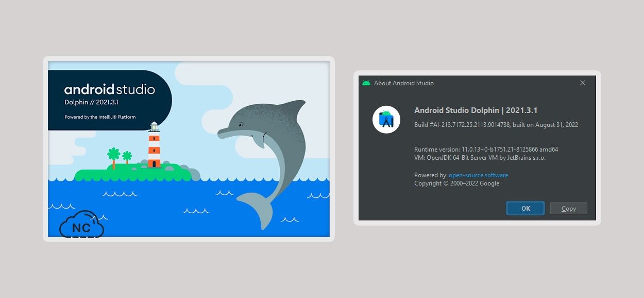This screenshot has width=644, height=298.
Task: Click the About Android Studio title text
Action: [404, 83]
